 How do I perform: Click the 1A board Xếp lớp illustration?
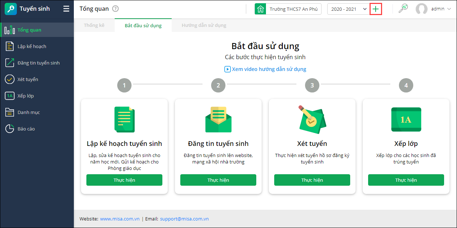click(406, 119)
